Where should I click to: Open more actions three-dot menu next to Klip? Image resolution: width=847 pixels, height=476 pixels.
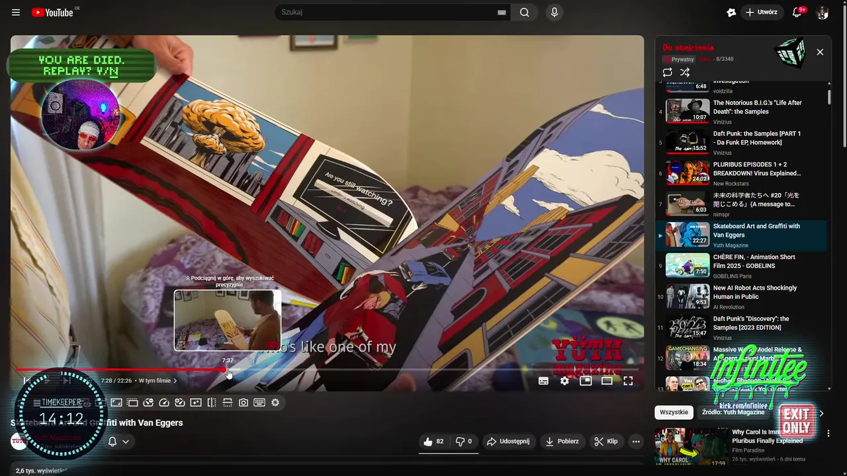point(636,442)
